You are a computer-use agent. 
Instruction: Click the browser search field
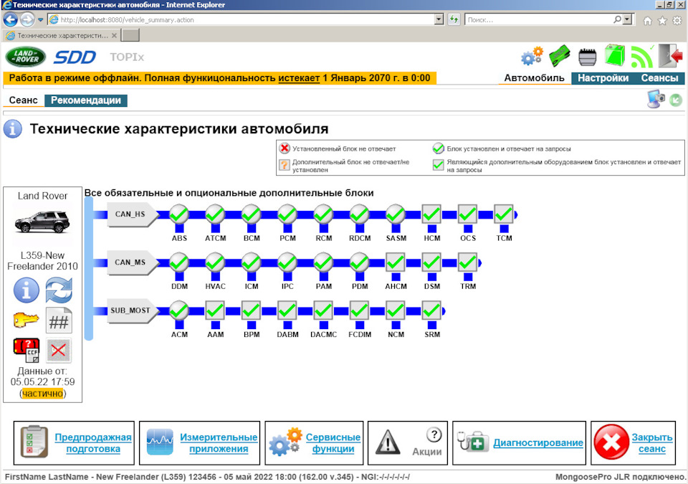click(x=539, y=20)
